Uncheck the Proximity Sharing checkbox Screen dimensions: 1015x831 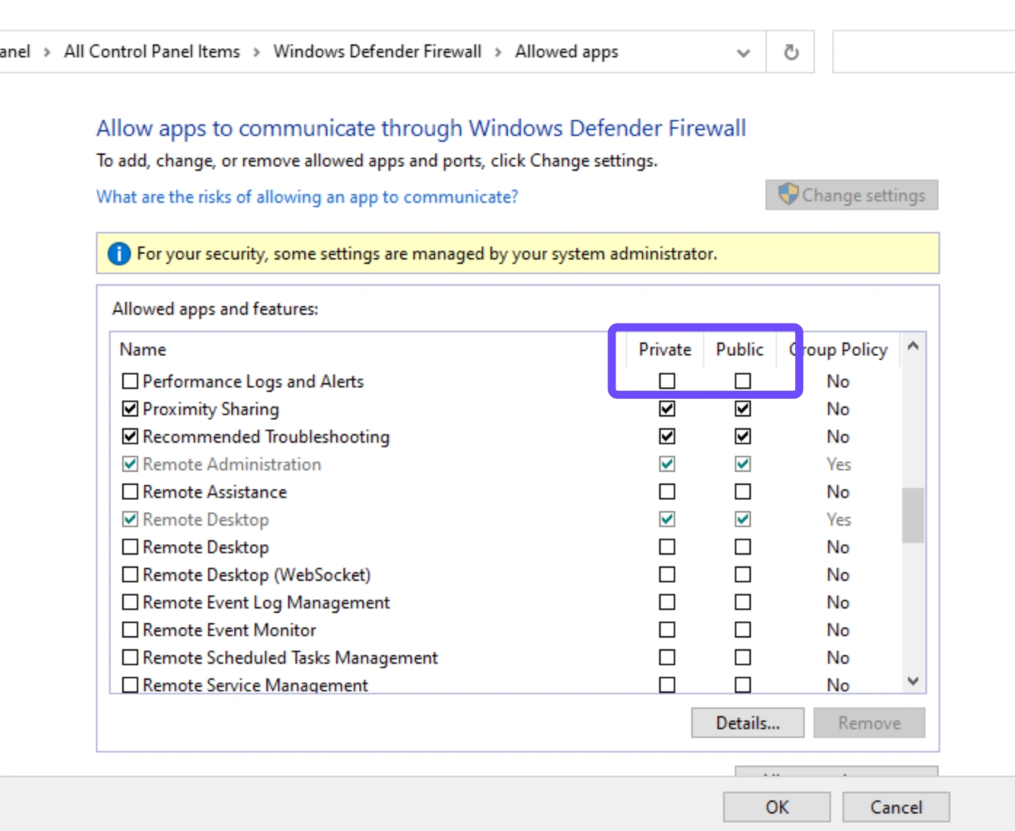coord(130,409)
